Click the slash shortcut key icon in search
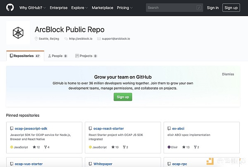 (199, 7)
